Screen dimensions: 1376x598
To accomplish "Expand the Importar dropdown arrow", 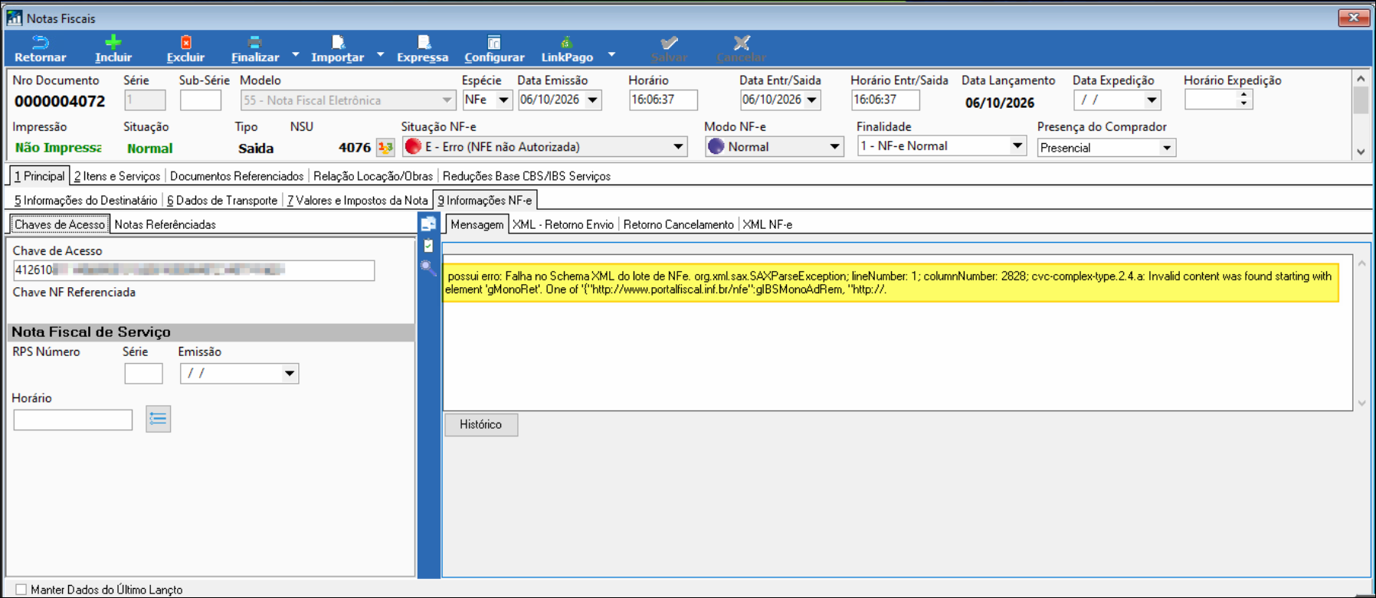I will 381,55.
